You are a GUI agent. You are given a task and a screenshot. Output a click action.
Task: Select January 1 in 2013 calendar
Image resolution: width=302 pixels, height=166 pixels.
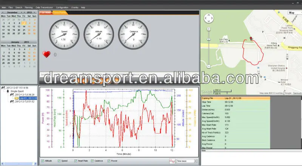(x=9, y=49)
